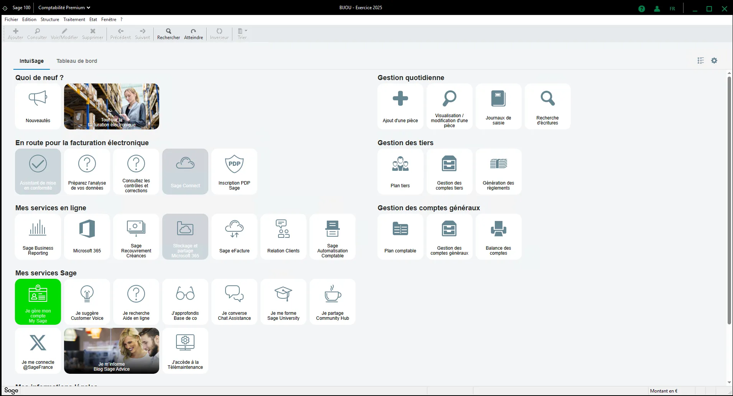Click the green help question mark icon
Viewport: 733px width, 396px height.
click(642, 9)
